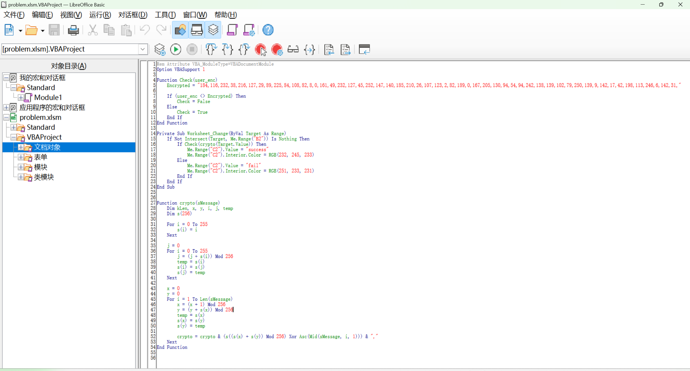Click the Export Basic source icon
This screenshot has width=690, height=371.
(x=345, y=50)
